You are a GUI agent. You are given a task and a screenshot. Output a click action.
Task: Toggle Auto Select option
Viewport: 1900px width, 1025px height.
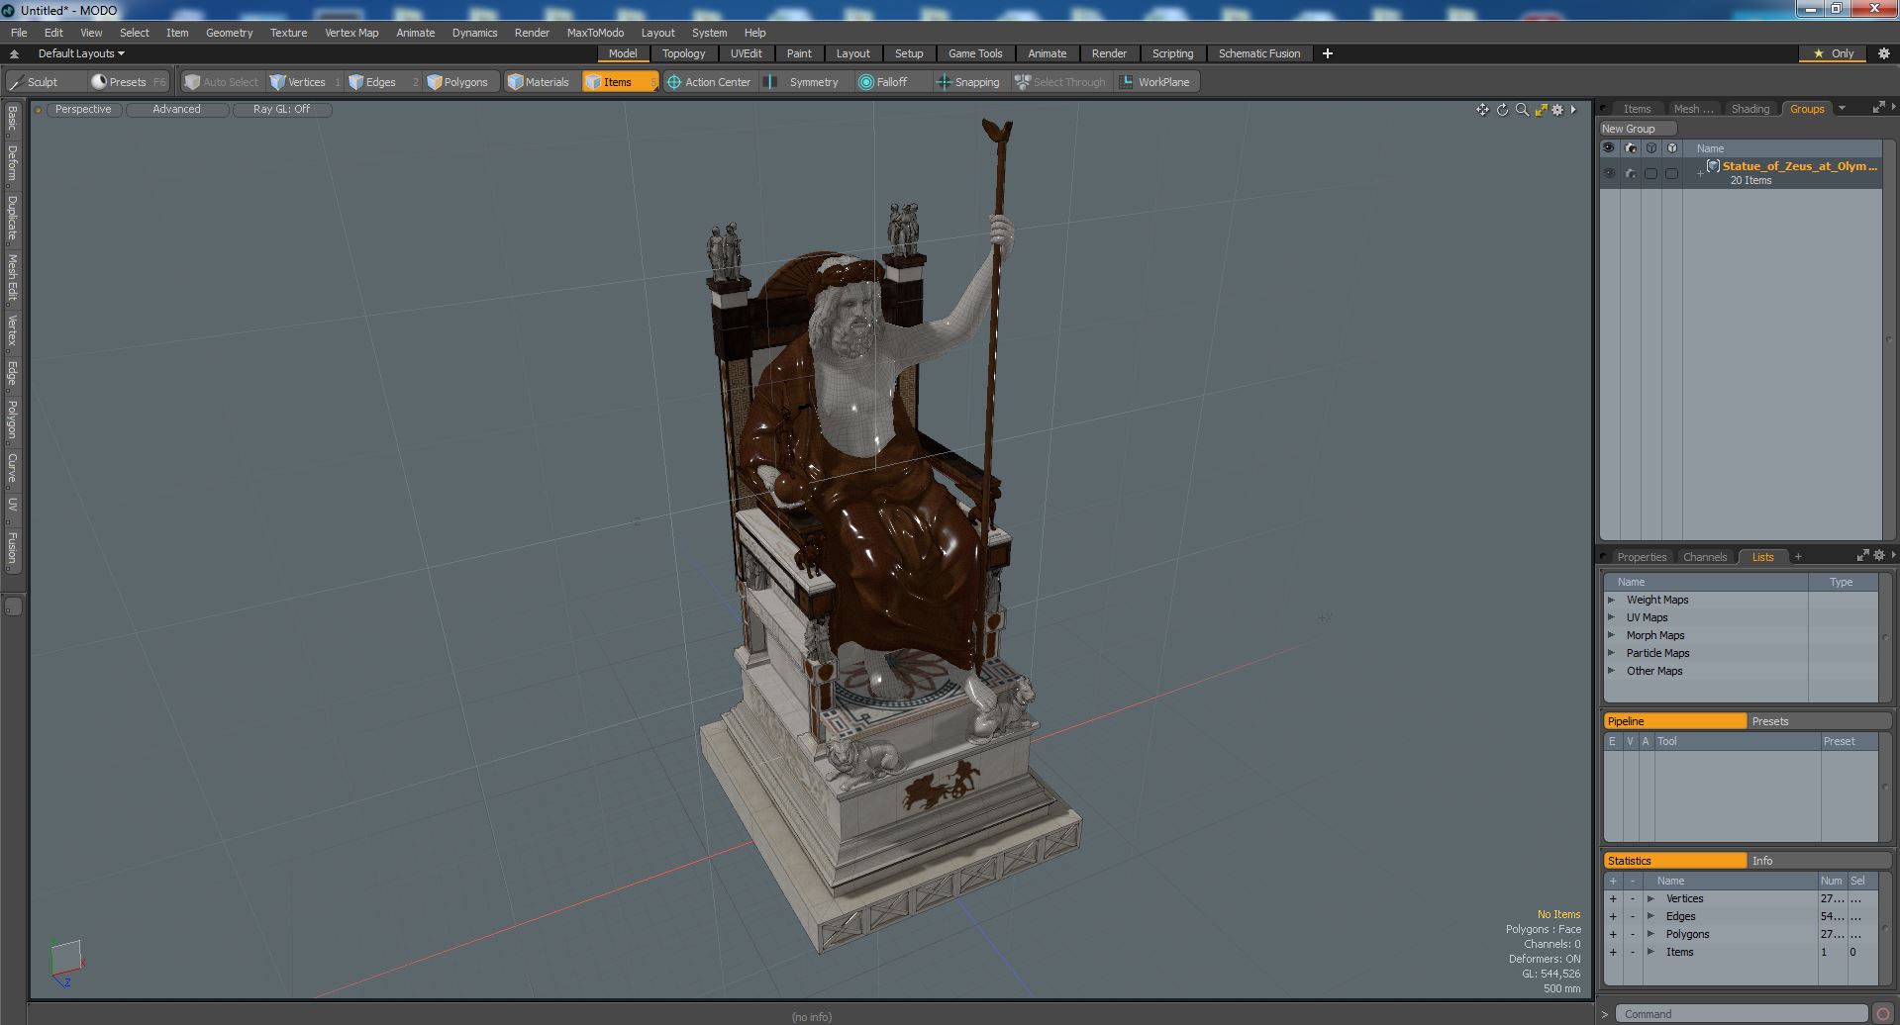point(222,82)
